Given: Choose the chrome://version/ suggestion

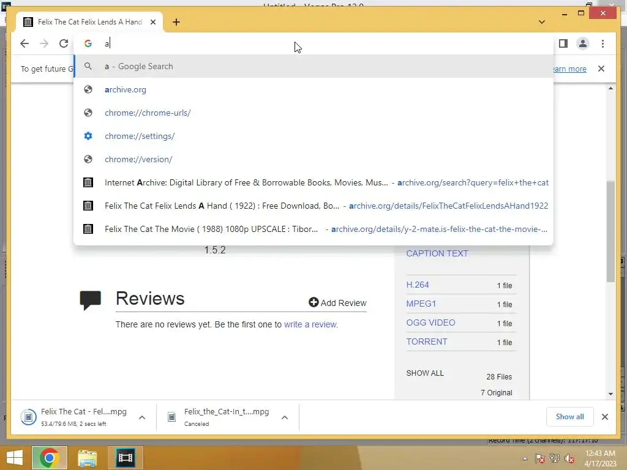Looking at the screenshot, I should [x=313, y=159].
